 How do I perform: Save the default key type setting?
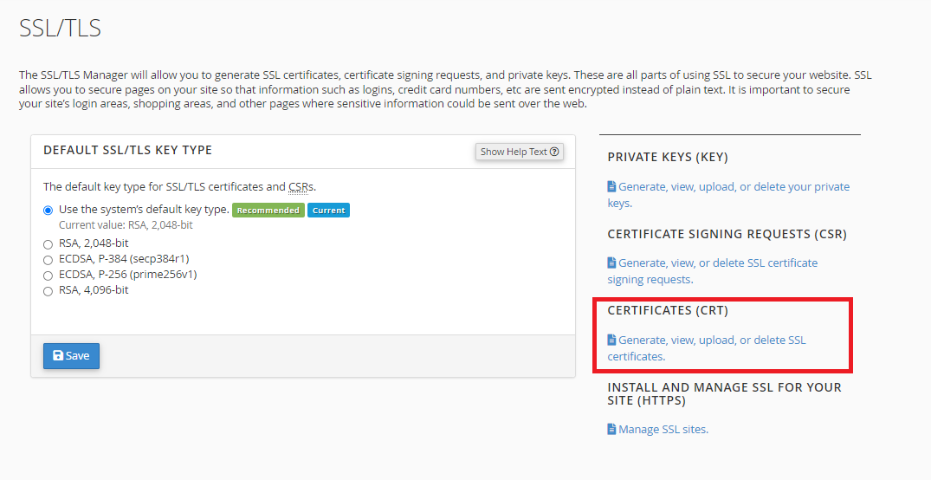[71, 356]
